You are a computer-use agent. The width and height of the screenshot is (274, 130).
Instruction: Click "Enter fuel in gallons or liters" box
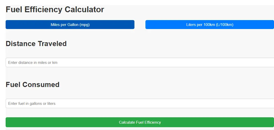click(x=140, y=104)
